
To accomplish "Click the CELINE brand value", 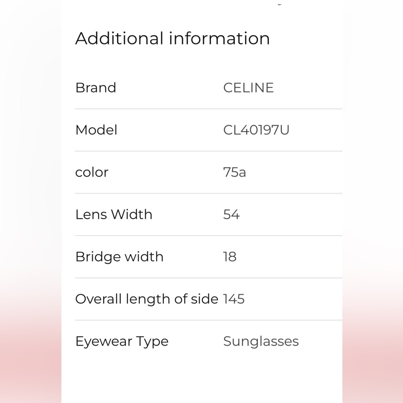I will pos(248,88).
